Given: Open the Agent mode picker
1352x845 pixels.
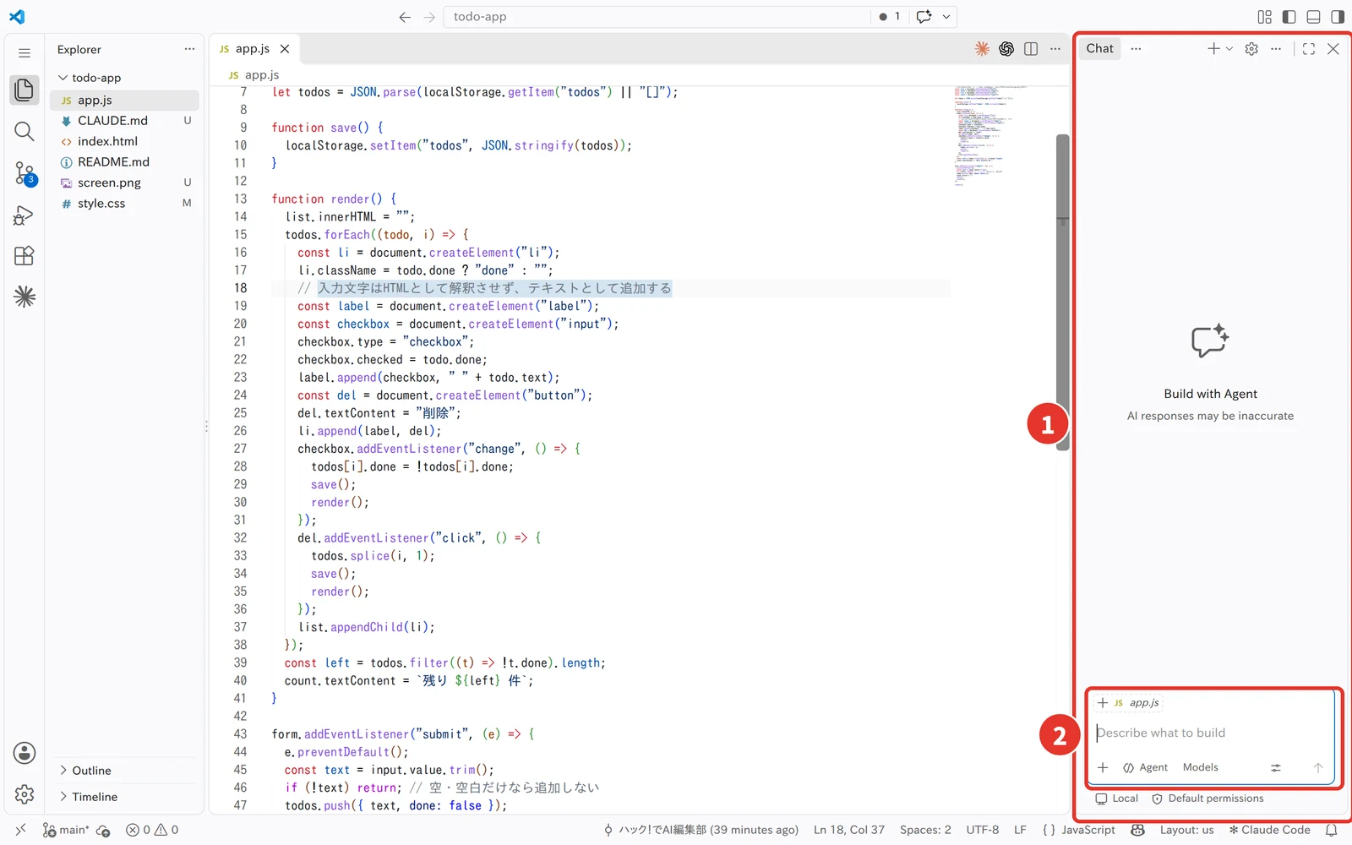Looking at the screenshot, I should [x=1146, y=767].
